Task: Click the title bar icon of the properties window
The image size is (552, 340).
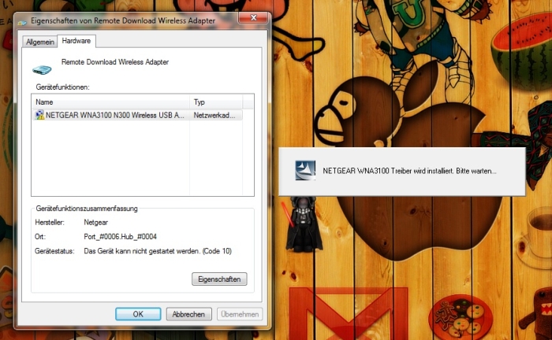Action: [x=22, y=22]
